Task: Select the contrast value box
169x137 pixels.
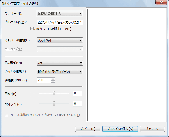Action: tap(78, 103)
